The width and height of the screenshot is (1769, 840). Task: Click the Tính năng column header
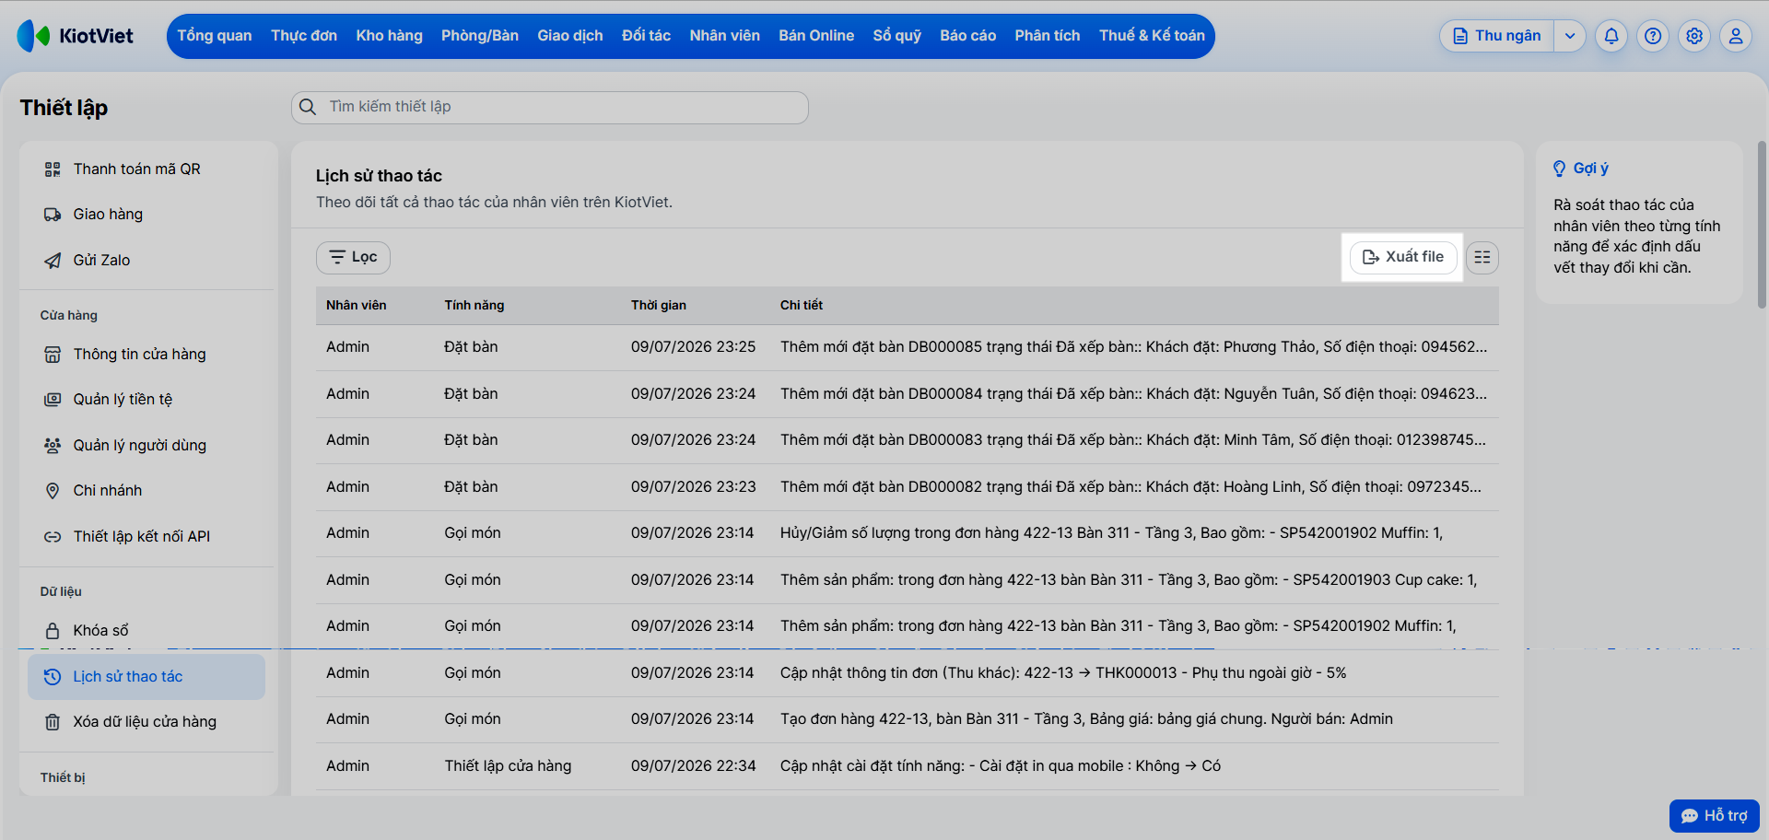tap(474, 306)
